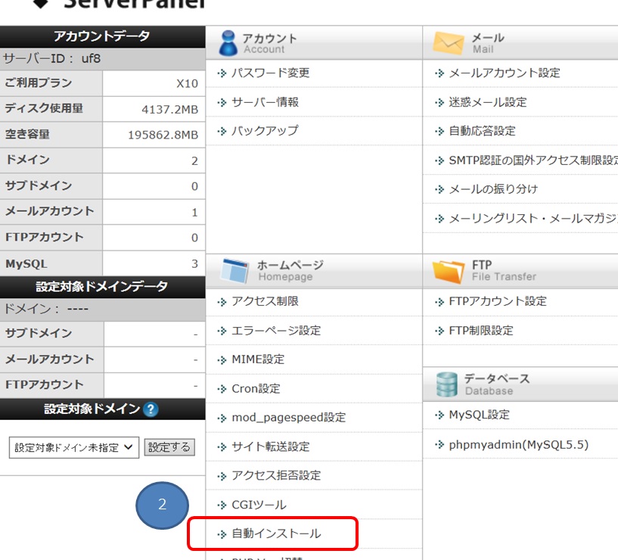Viewport: 618px width, 560px height.
Task: Click the FTP folder icon
Action: (x=449, y=270)
